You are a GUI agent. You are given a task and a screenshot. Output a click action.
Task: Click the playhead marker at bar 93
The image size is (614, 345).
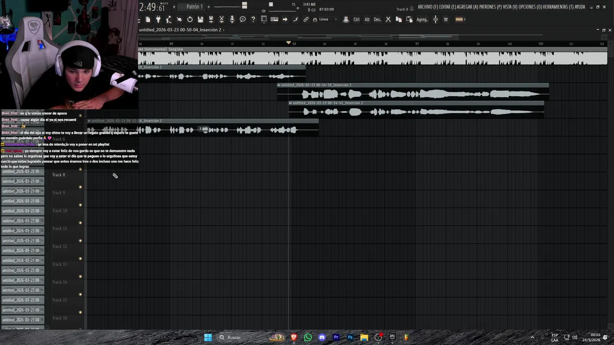pos(288,43)
